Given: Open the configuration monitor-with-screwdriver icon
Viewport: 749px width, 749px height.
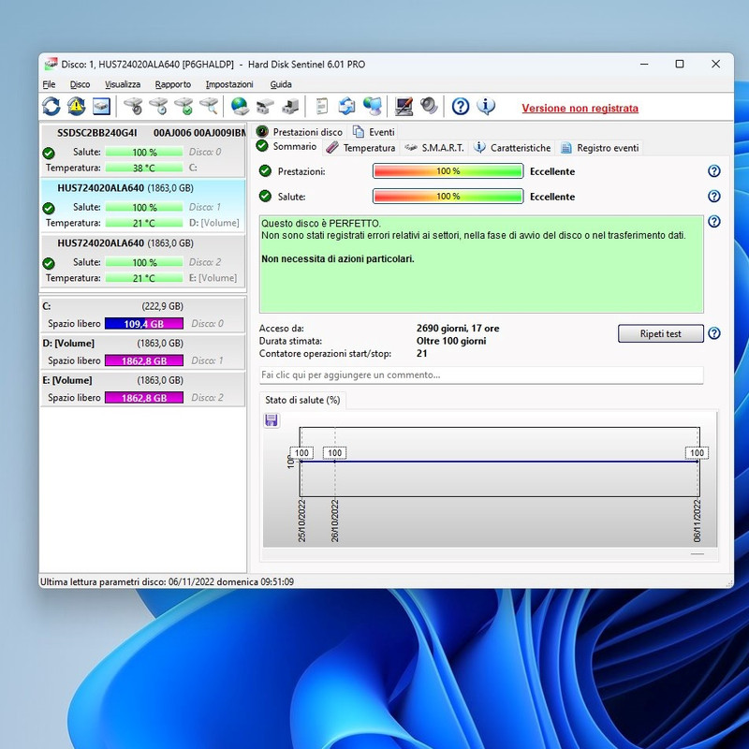Looking at the screenshot, I should (404, 106).
